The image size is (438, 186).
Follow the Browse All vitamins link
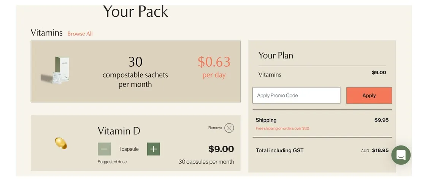(x=80, y=34)
